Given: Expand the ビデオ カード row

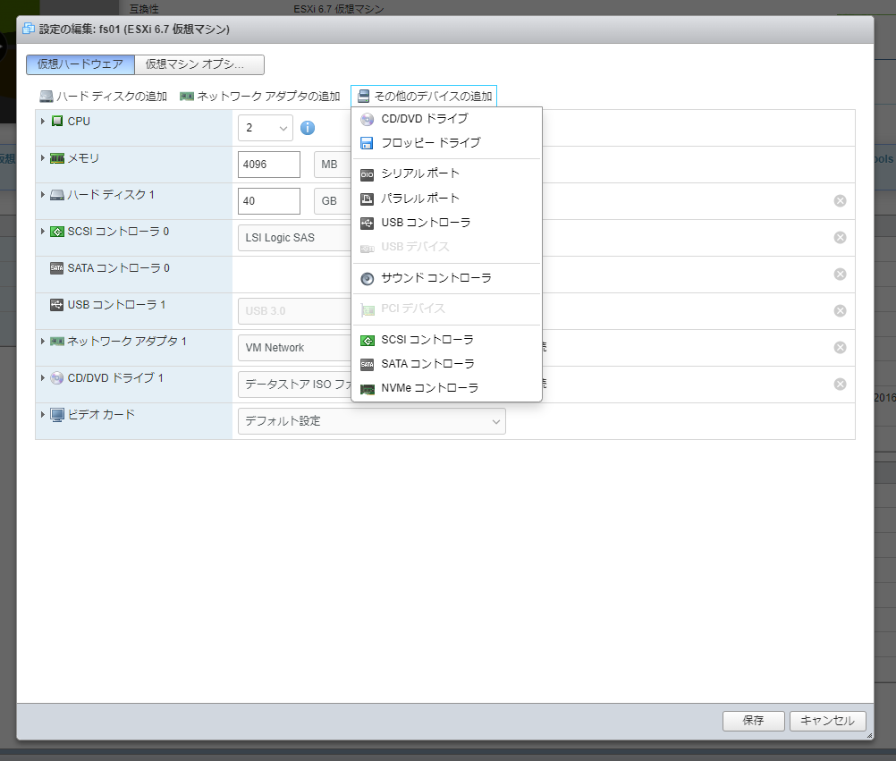Looking at the screenshot, I should [42, 414].
